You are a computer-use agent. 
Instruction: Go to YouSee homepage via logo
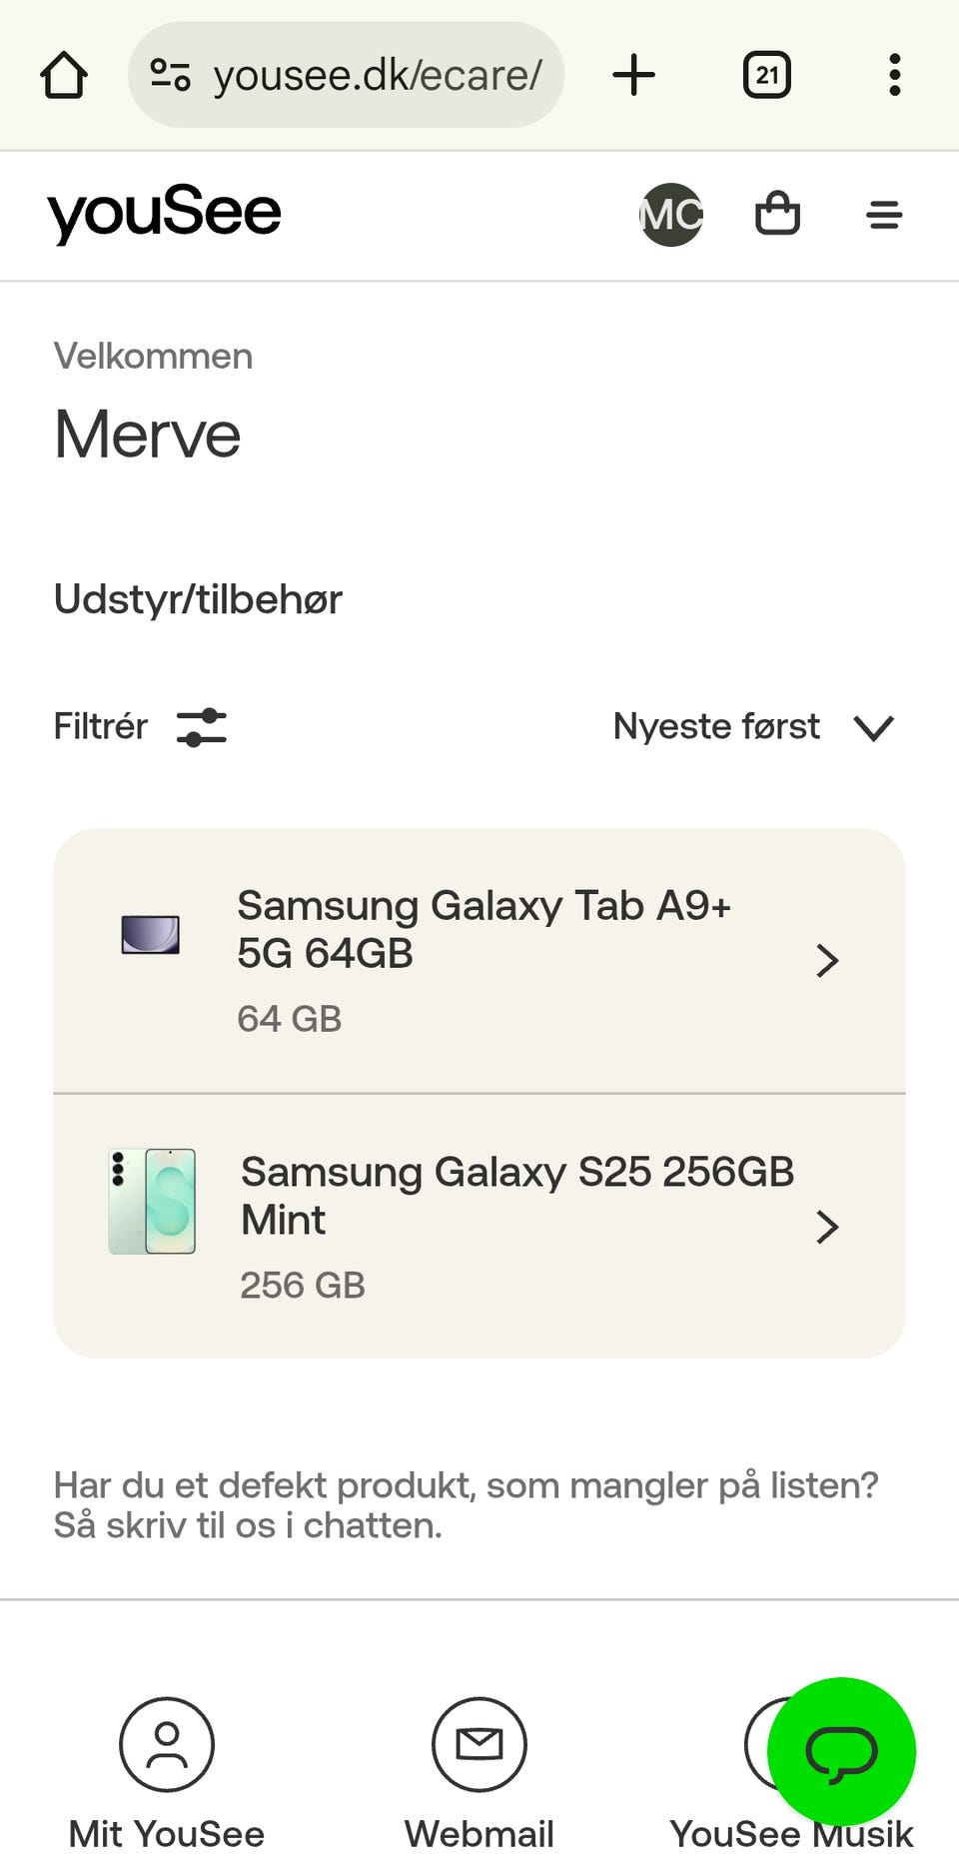pos(164,214)
